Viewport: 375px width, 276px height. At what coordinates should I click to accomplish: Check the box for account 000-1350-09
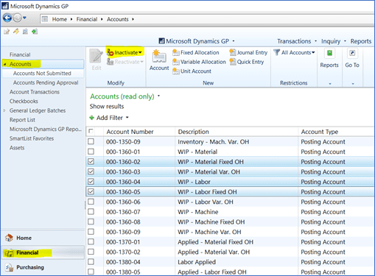(x=91, y=141)
